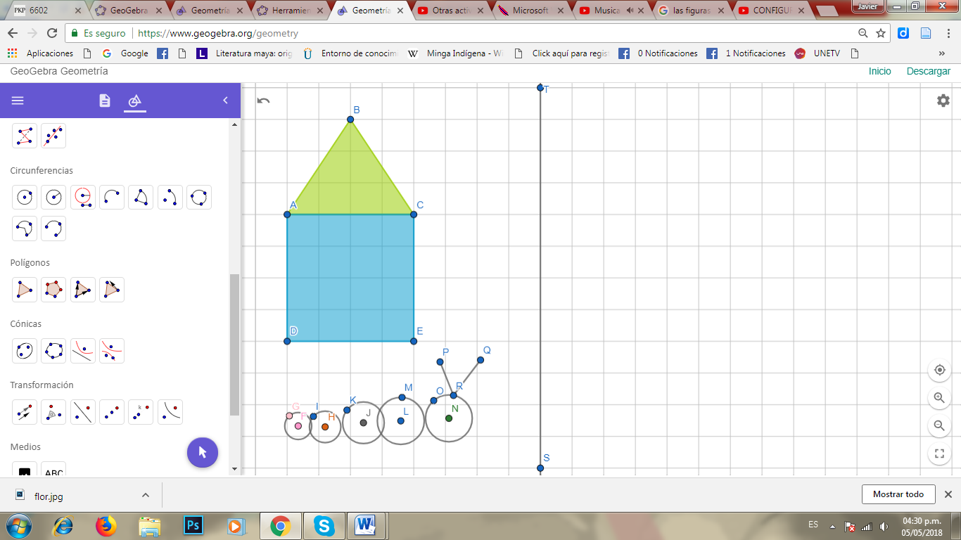Pick the regular polygon tool

(x=53, y=288)
